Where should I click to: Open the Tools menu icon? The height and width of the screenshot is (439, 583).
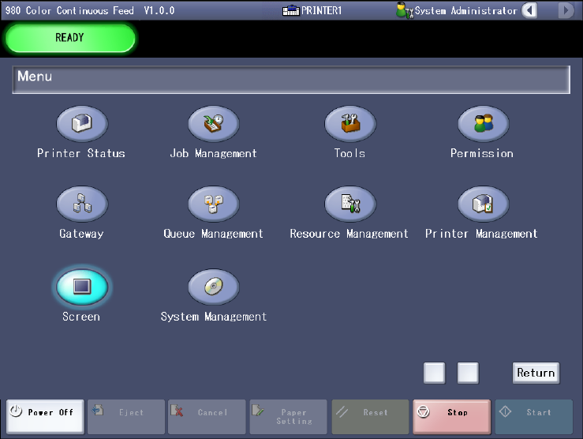pyautogui.click(x=350, y=124)
